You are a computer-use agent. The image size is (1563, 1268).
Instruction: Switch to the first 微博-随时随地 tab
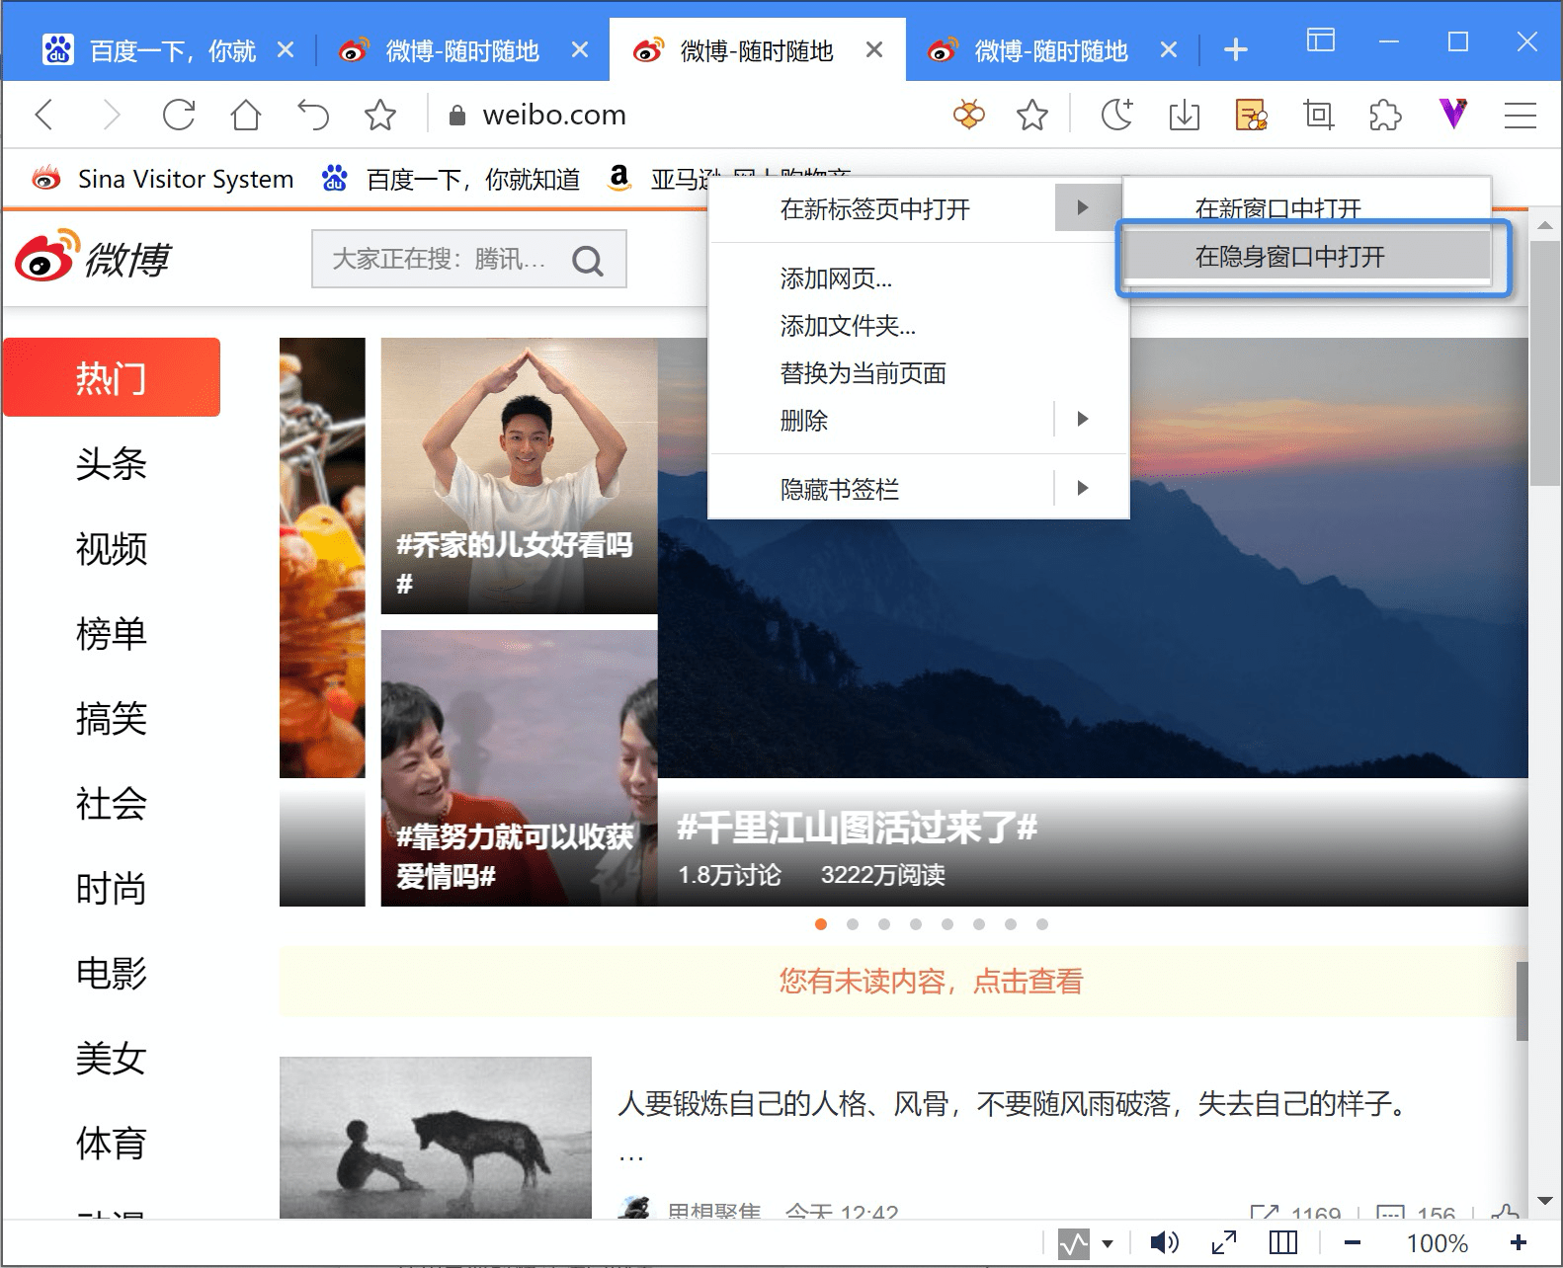click(x=462, y=50)
